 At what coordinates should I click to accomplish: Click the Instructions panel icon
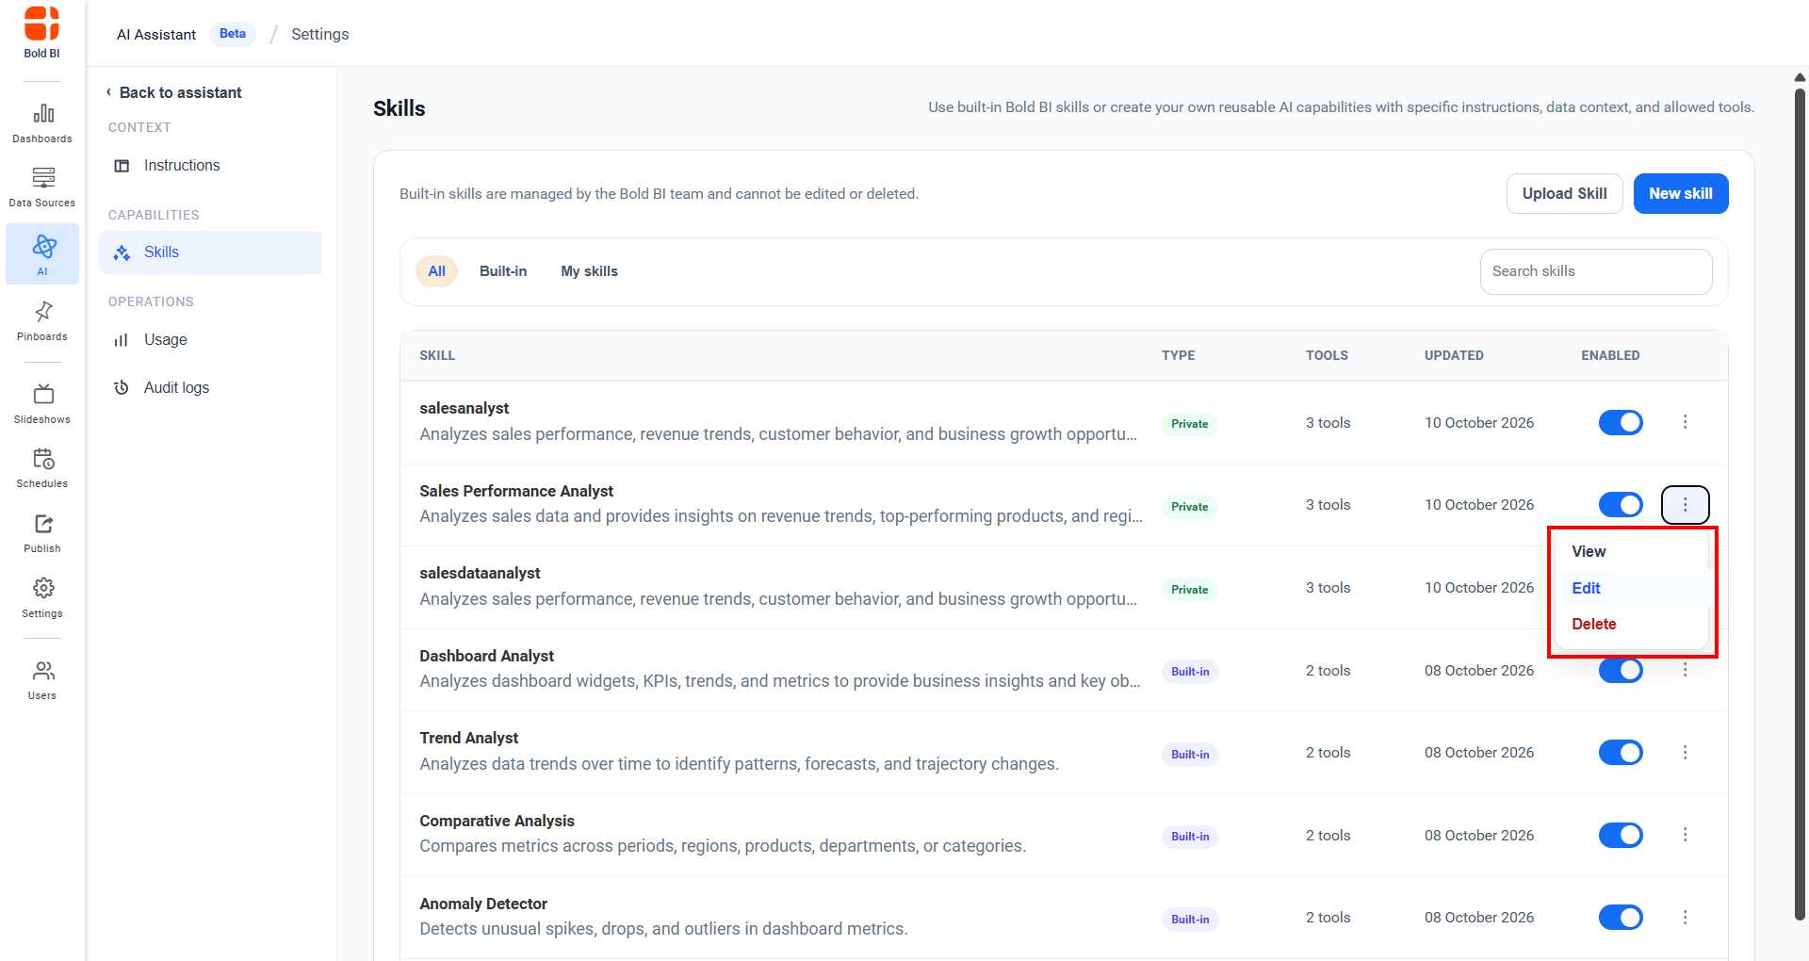122,166
